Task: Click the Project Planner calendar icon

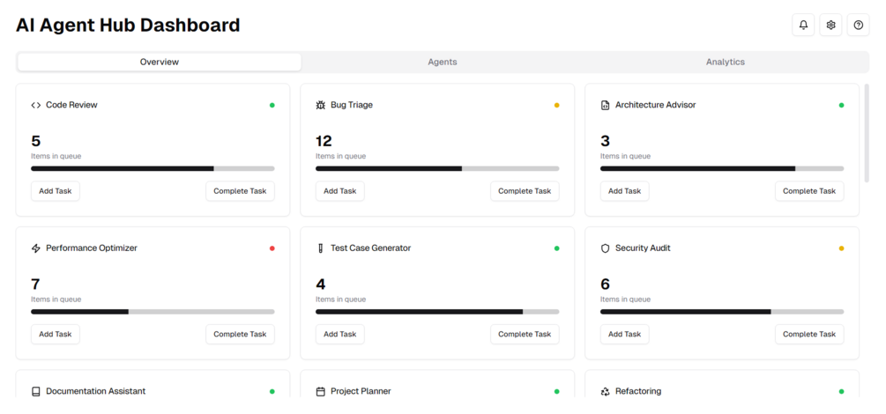Action: coord(321,391)
